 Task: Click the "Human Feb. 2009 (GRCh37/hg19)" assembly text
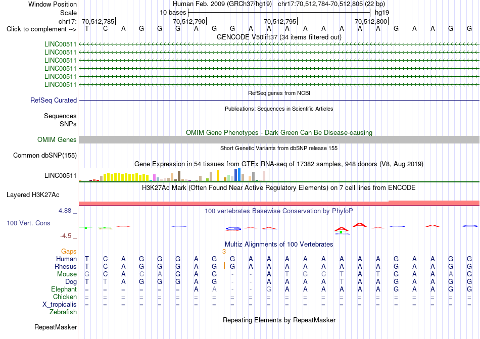click(222, 4)
